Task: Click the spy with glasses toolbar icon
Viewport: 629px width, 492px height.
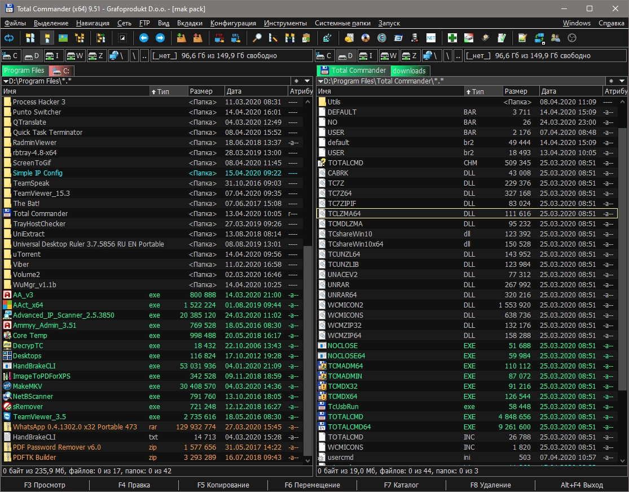Action: click(415, 38)
